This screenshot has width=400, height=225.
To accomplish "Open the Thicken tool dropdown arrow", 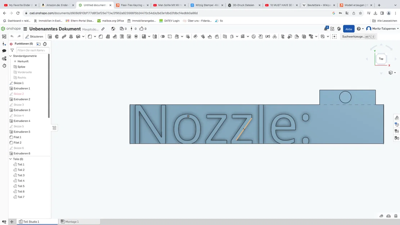I will [83, 36].
